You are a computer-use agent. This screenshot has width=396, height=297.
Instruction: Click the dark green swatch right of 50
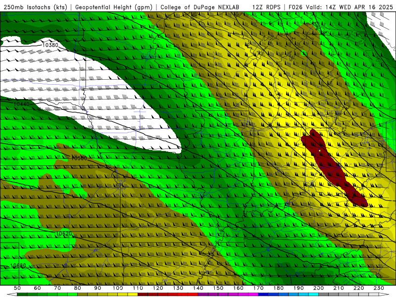coord(22,295)
